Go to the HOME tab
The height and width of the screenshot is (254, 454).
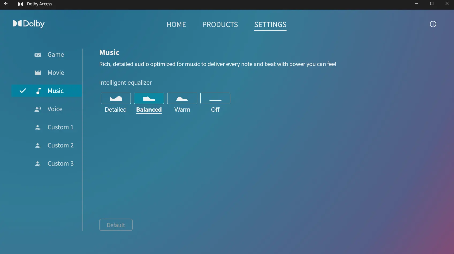click(x=176, y=25)
